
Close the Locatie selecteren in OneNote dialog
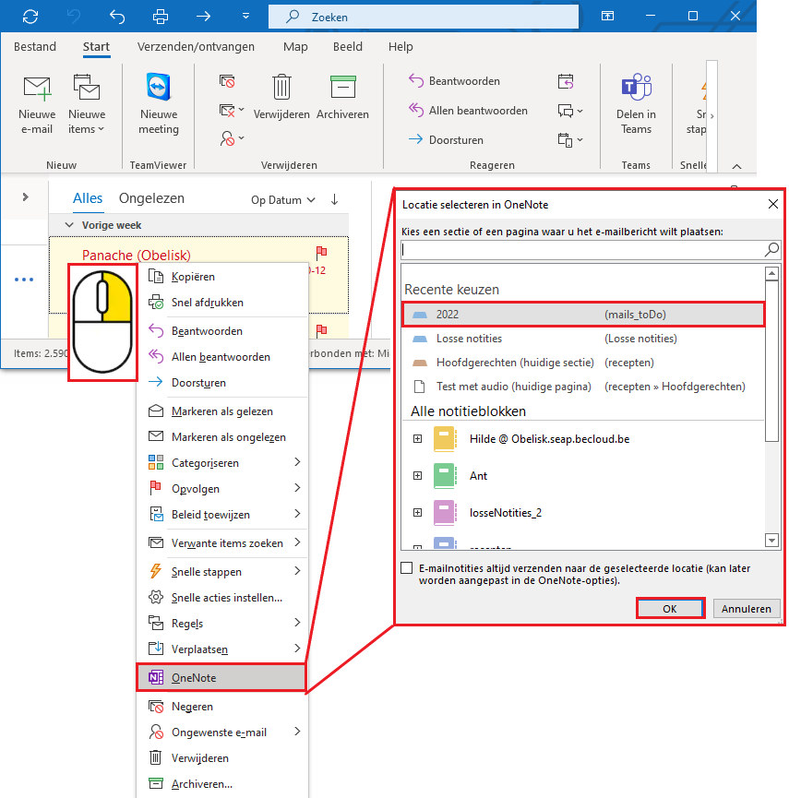[772, 204]
